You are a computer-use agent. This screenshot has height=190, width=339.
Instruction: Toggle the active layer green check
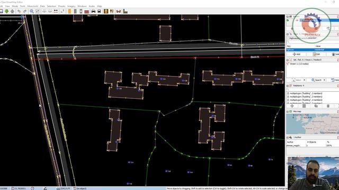(288, 20)
